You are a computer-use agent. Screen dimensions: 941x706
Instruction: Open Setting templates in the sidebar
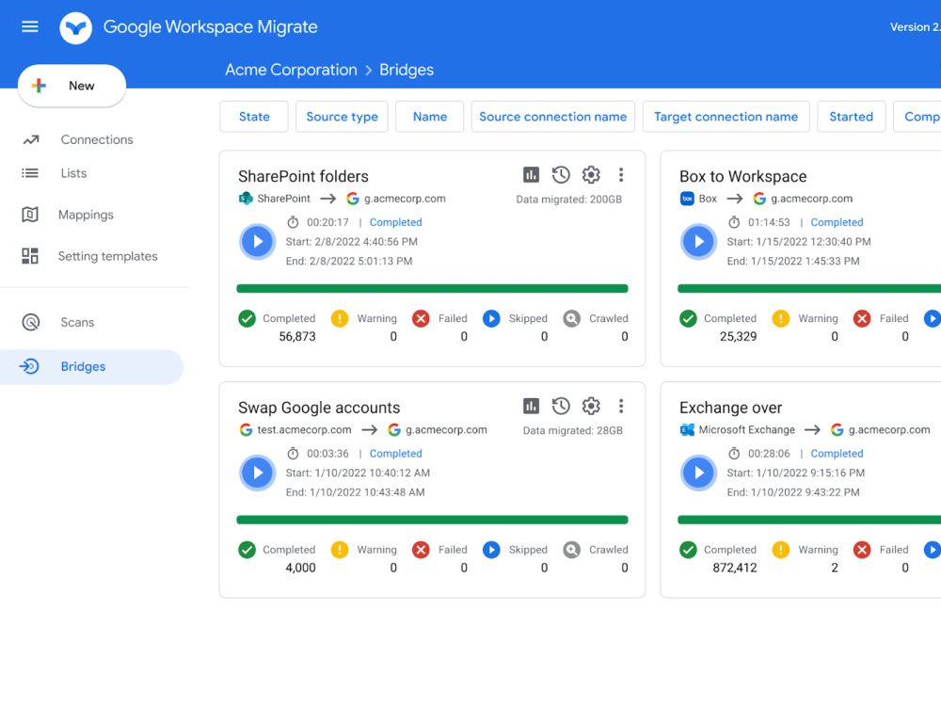[x=107, y=256]
